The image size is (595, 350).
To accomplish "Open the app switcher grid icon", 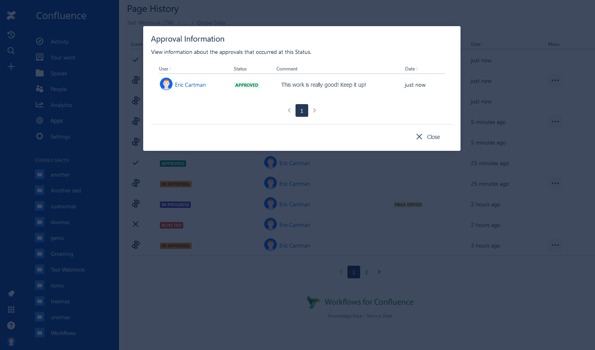I will coord(11,310).
